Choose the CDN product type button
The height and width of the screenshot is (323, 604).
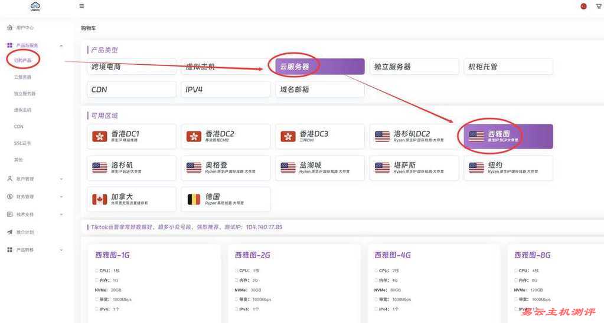coord(132,89)
